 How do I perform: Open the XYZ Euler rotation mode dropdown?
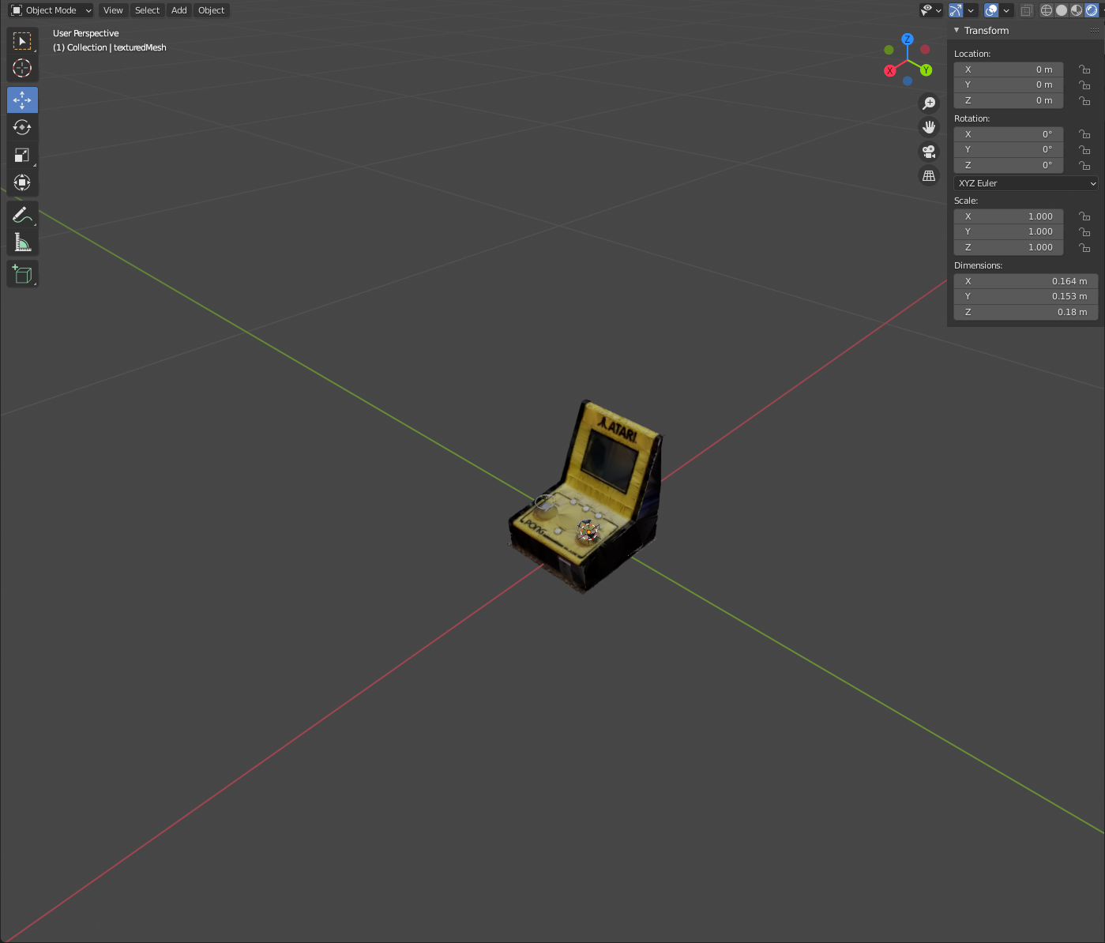point(1026,183)
